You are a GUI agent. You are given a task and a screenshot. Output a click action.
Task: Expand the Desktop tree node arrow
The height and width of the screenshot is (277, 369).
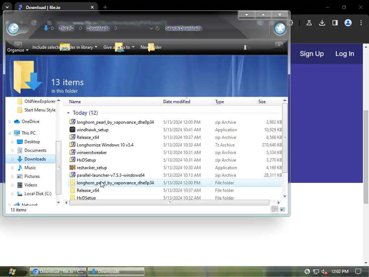click(x=13, y=142)
